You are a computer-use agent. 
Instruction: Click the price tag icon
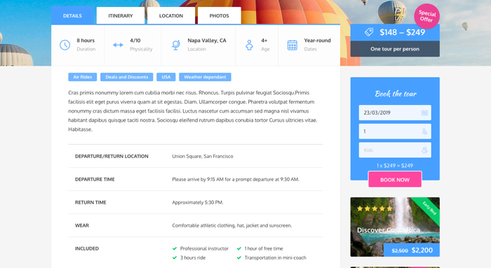pyautogui.click(x=369, y=32)
